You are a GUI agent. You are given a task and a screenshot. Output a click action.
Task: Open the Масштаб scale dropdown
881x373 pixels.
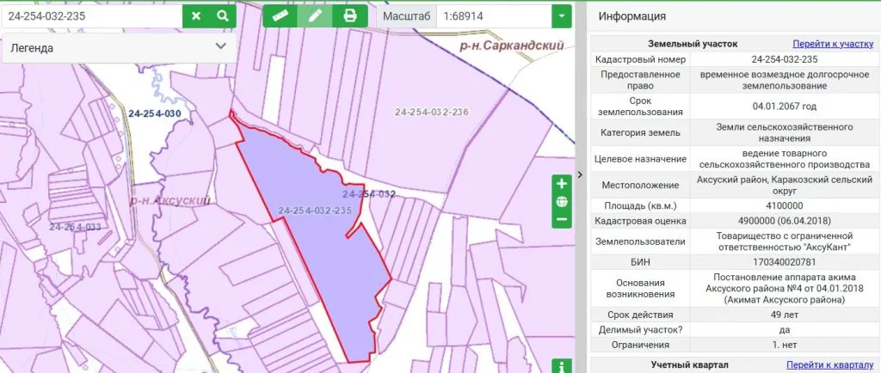562,15
